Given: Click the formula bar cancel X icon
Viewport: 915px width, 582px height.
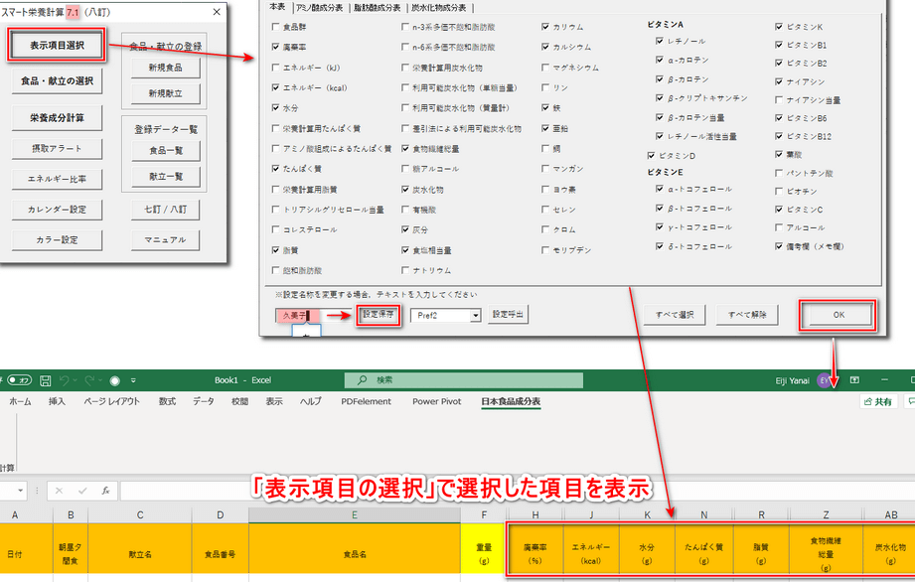Looking at the screenshot, I should 60,491.
